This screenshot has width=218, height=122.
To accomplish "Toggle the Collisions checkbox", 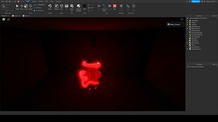I will click(x=34, y=8).
